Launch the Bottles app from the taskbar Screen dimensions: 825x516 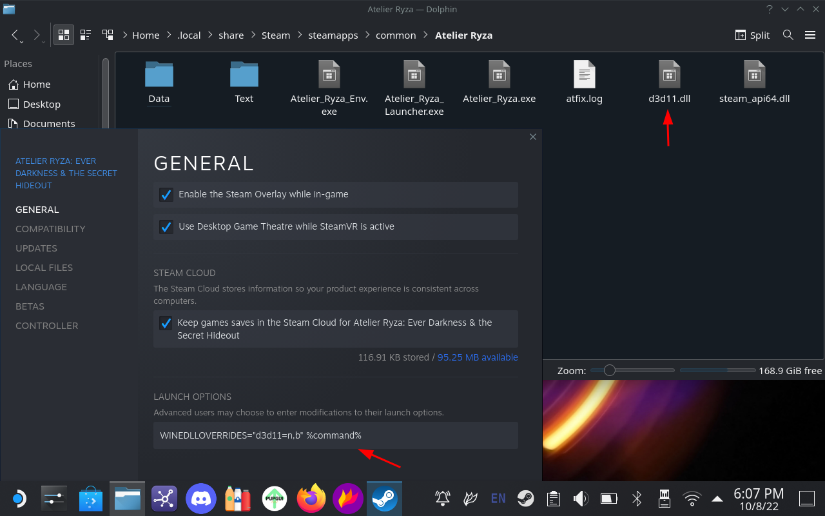click(238, 499)
